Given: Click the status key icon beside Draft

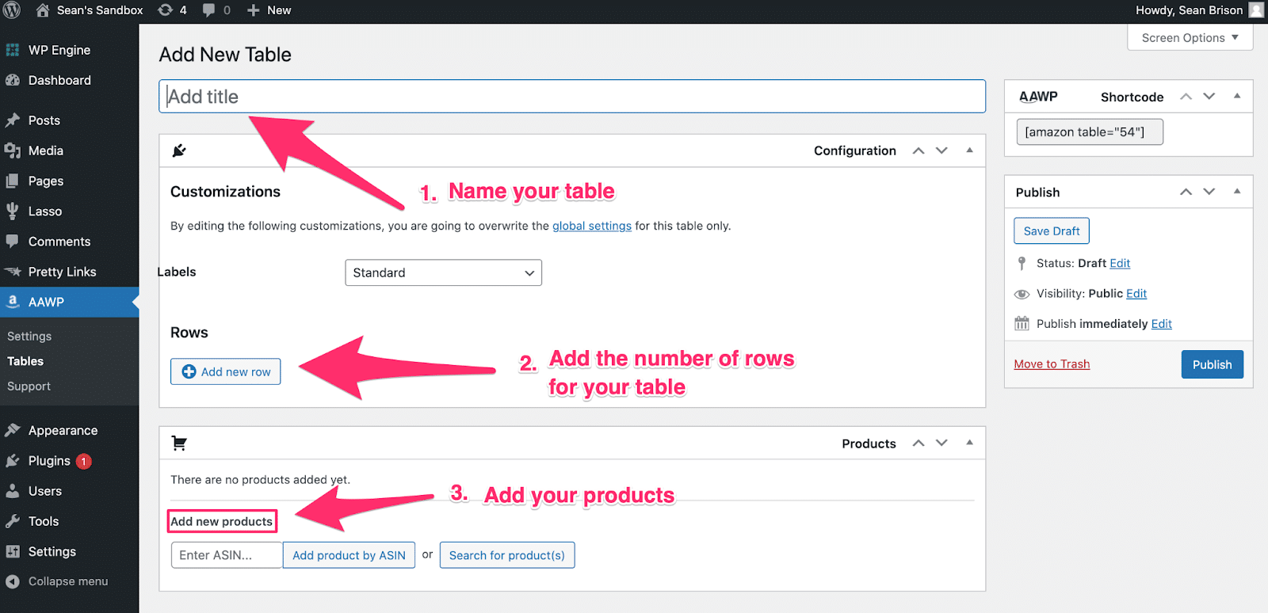Looking at the screenshot, I should pyautogui.click(x=1022, y=263).
